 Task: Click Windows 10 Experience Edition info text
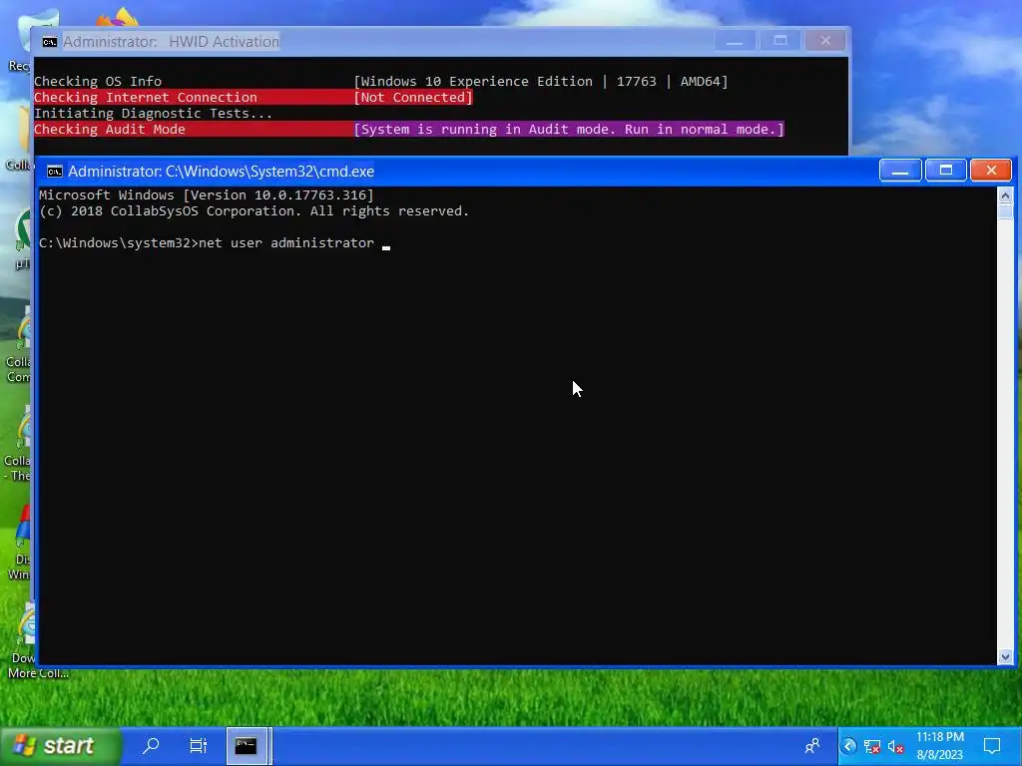pyautogui.click(x=540, y=82)
